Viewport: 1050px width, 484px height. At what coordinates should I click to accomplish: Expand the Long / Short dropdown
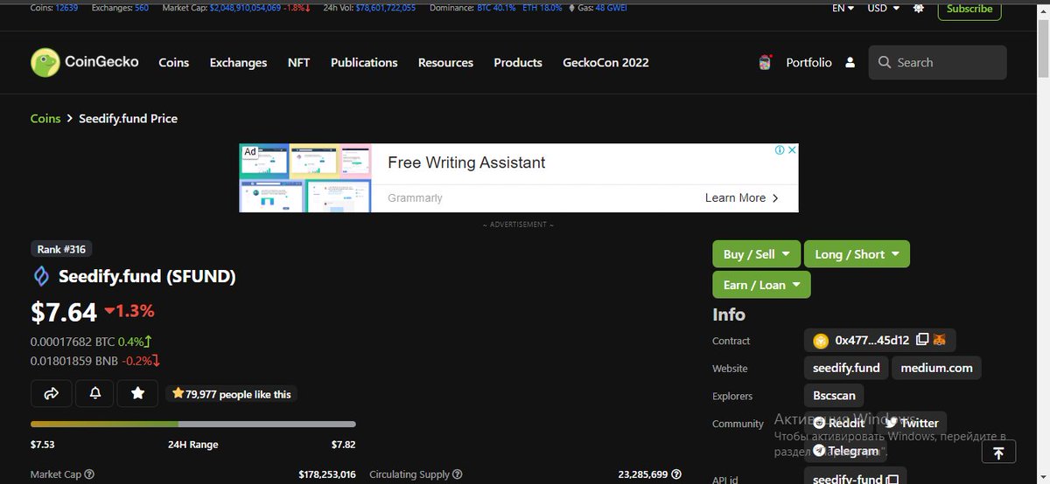[x=857, y=254]
